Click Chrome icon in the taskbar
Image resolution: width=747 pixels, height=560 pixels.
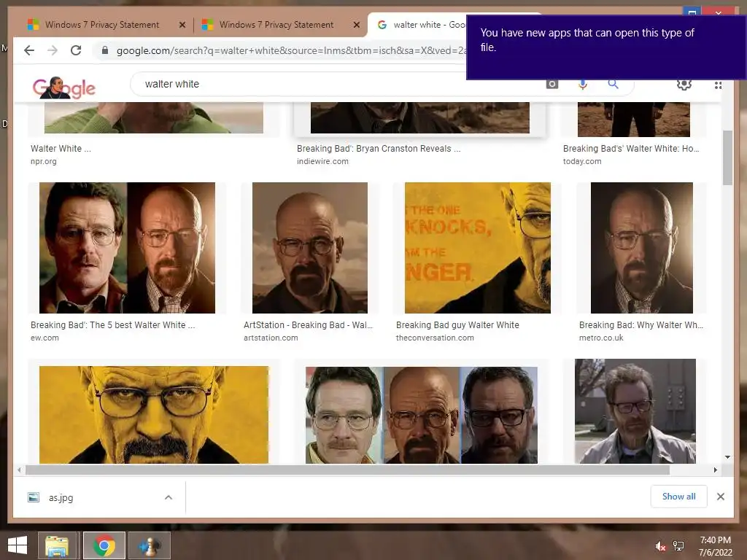click(104, 545)
